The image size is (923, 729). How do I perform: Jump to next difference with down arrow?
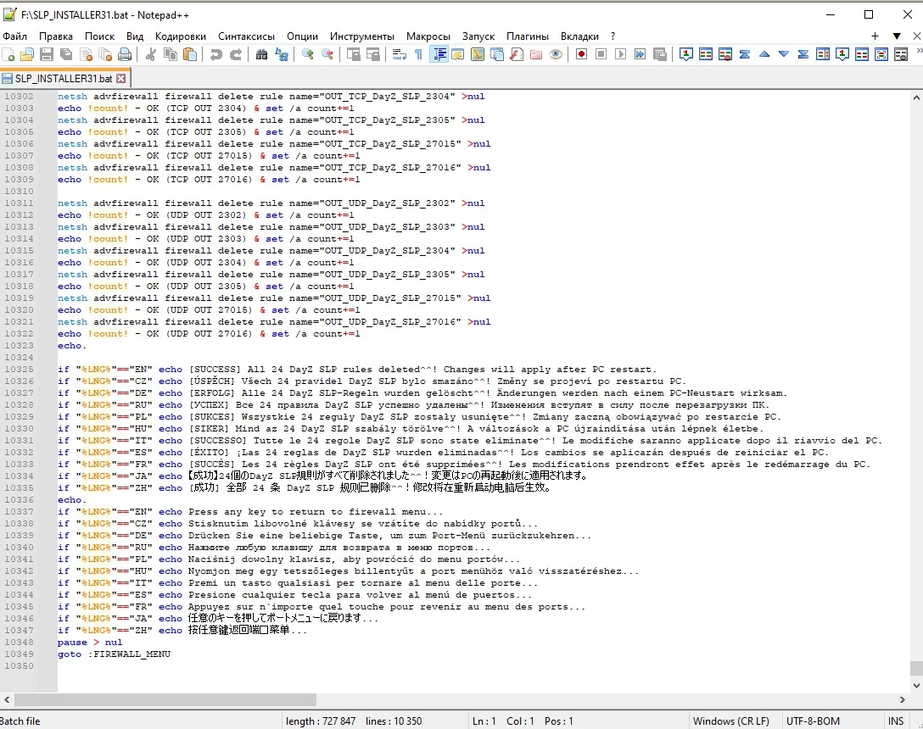coord(784,55)
